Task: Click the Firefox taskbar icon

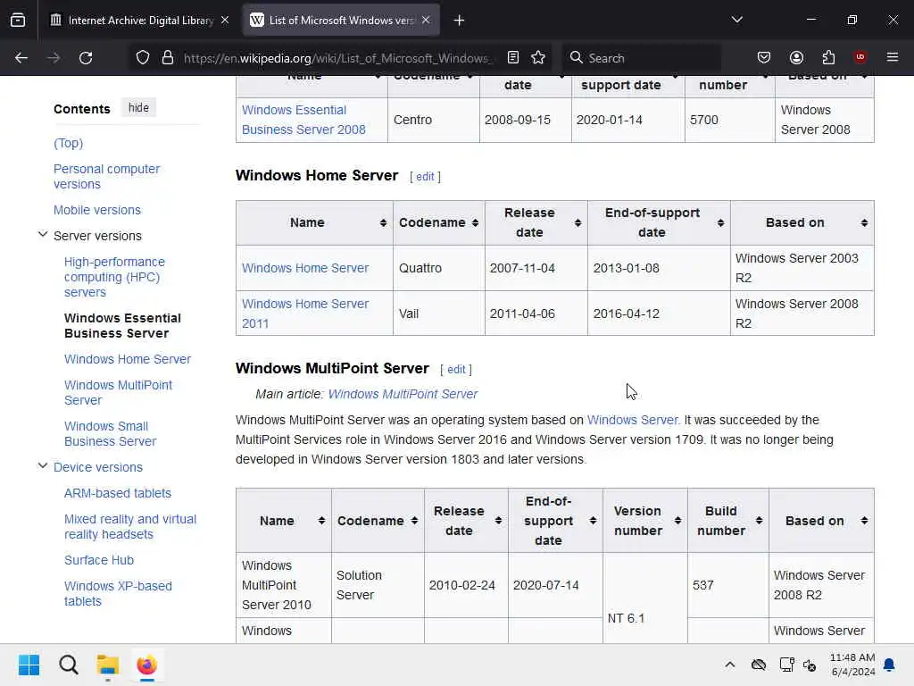Action: (147, 665)
